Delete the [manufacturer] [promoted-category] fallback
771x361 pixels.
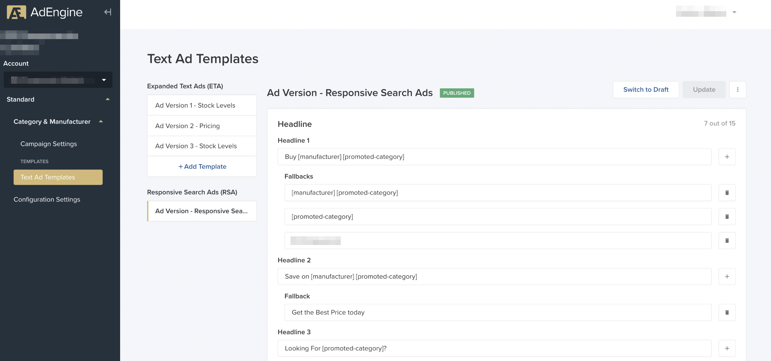pos(727,193)
